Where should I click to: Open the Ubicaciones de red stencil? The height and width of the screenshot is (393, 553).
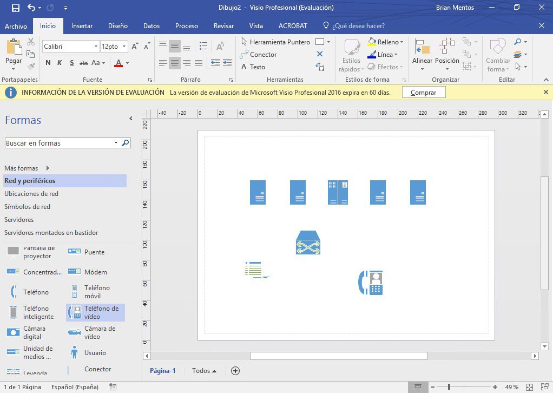pyautogui.click(x=31, y=193)
